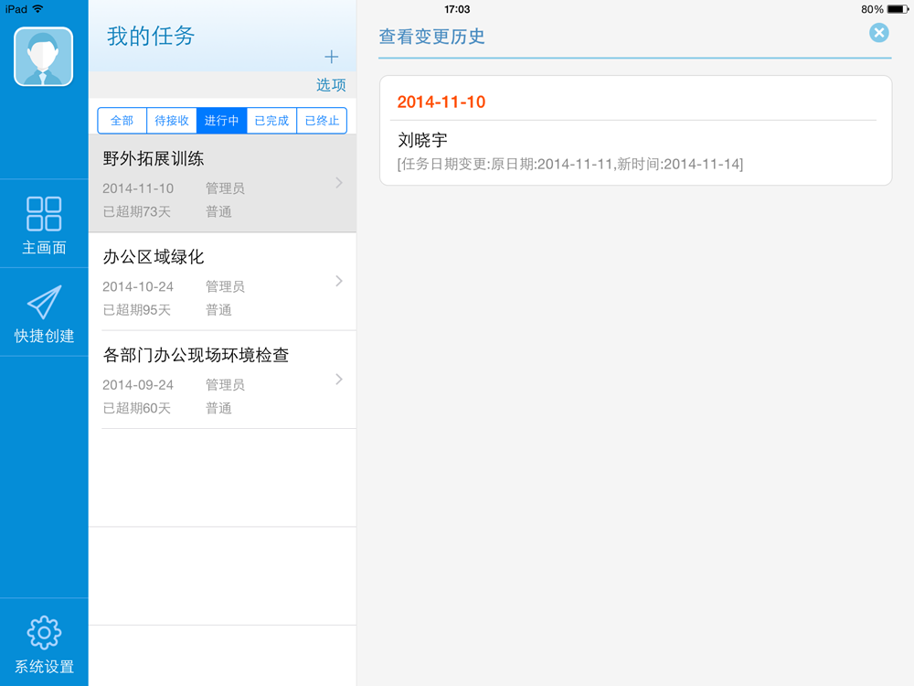Switch to the 全部 filter tab

(x=122, y=120)
